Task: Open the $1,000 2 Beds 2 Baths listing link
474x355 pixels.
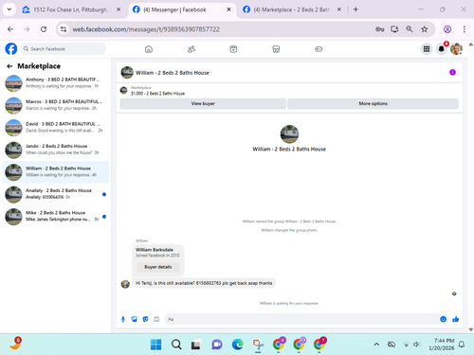Action: pos(157,94)
